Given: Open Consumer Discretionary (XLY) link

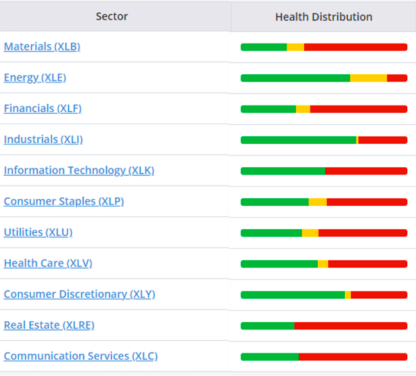Looking at the screenshot, I should point(79,294).
